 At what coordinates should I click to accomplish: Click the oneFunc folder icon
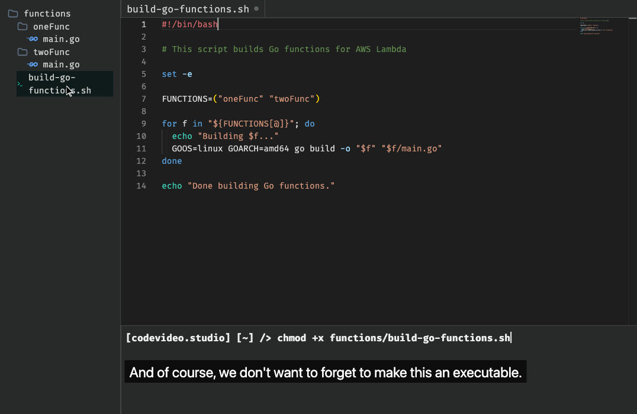(22, 27)
